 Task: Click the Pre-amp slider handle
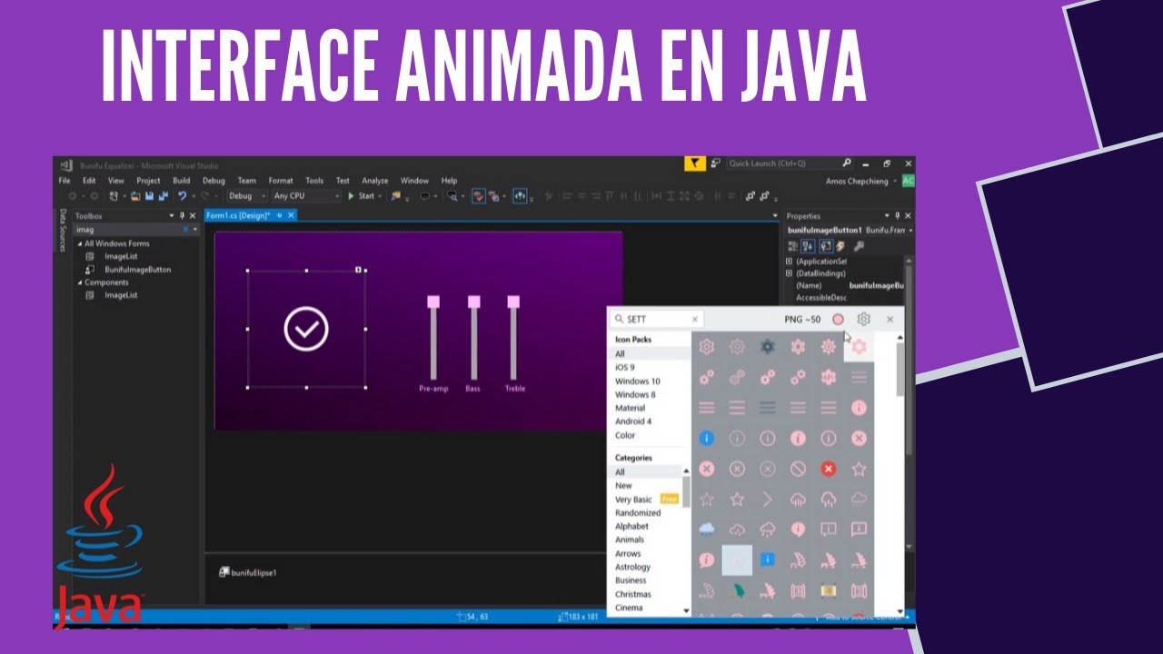click(433, 302)
